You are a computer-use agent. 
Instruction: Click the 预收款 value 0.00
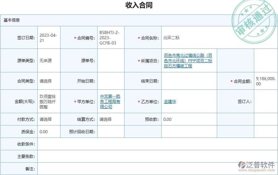coord(167,119)
